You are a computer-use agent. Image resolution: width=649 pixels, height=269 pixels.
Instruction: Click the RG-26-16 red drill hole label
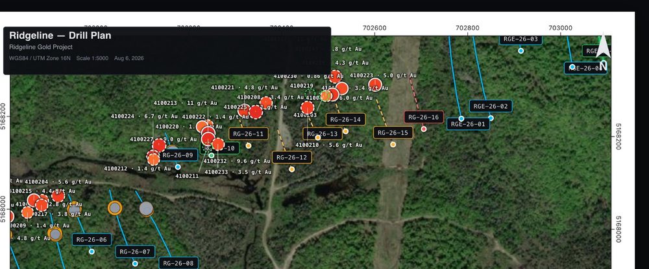coord(424,117)
